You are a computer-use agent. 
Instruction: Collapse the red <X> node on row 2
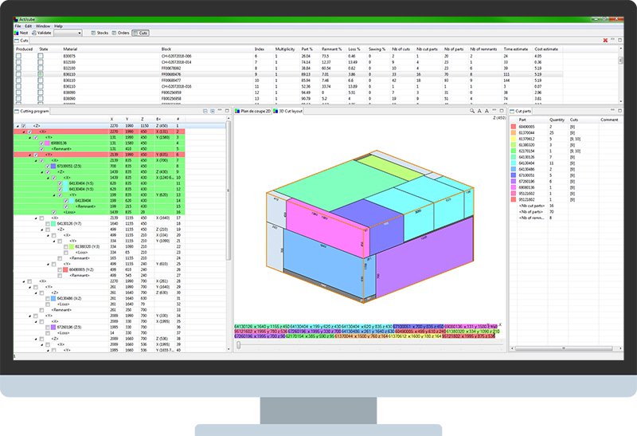click(x=23, y=132)
